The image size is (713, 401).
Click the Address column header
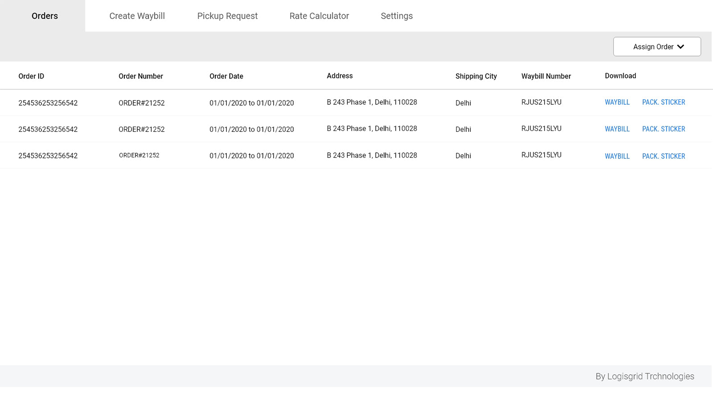click(x=340, y=76)
